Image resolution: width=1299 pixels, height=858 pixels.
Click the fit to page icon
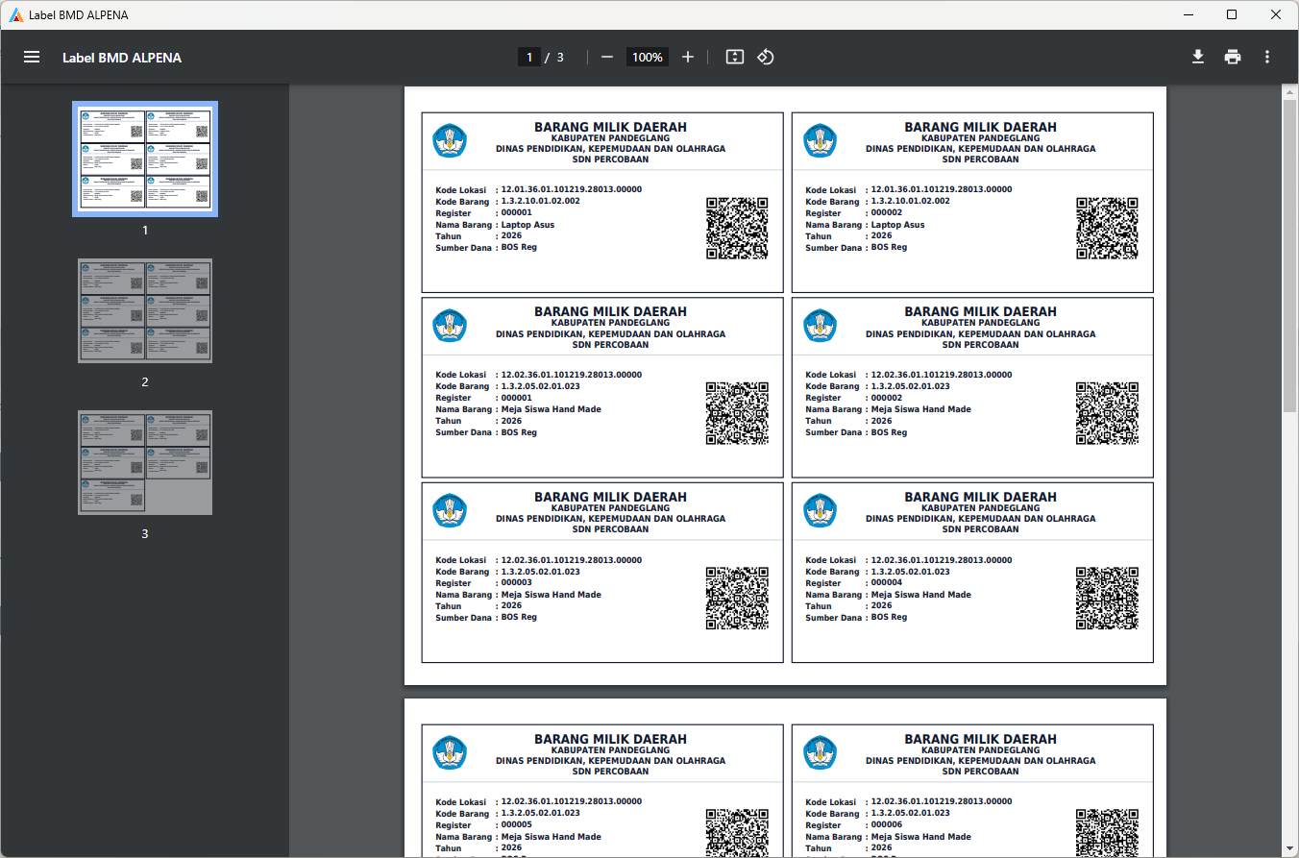tap(735, 57)
